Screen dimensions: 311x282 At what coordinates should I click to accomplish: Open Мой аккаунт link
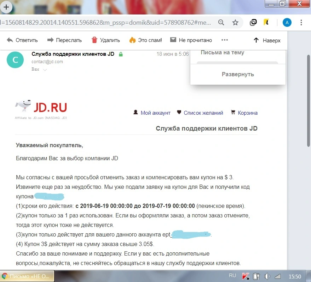click(156, 113)
